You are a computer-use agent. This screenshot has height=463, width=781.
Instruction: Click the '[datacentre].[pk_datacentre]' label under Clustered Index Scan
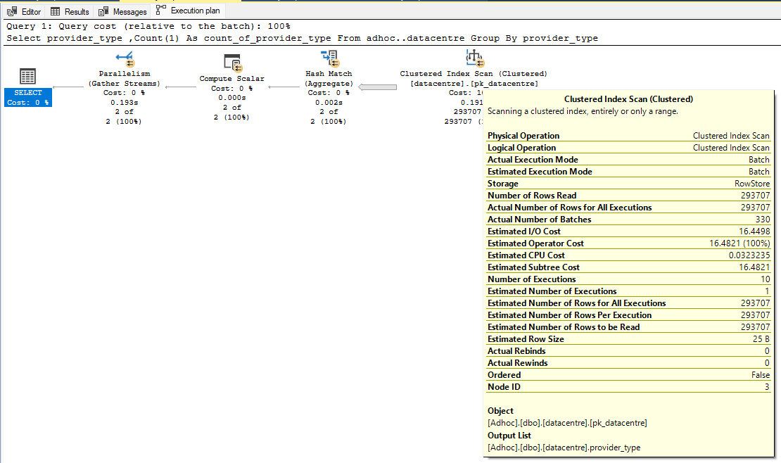pos(474,84)
